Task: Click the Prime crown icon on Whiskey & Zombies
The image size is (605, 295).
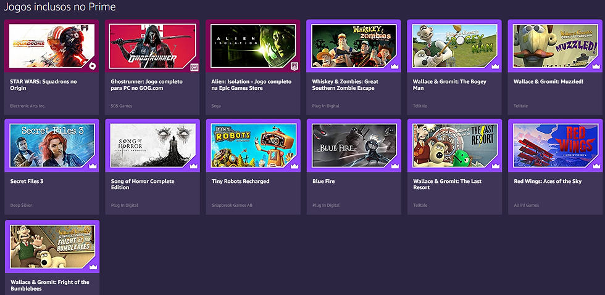Action: tap(394, 67)
